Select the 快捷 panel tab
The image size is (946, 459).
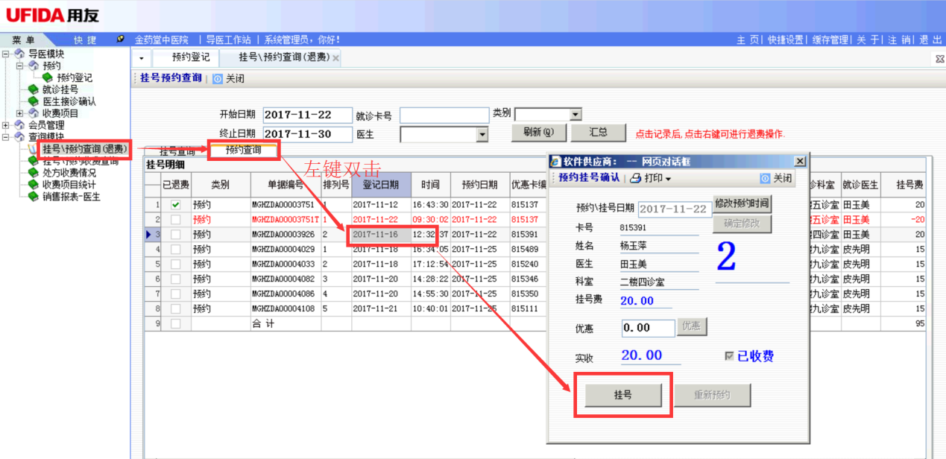(x=85, y=39)
